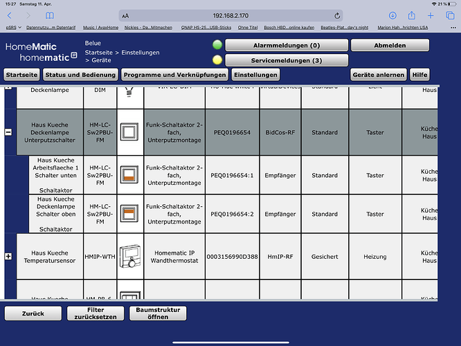Open the Einstellungen menu

click(255, 74)
